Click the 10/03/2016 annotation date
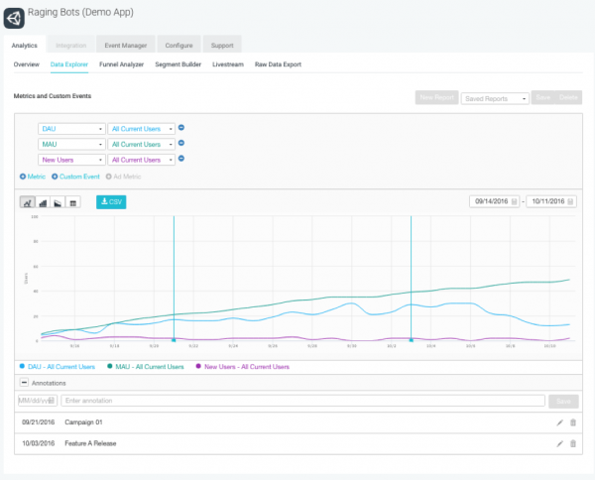This screenshot has width=595, height=480. [x=39, y=443]
